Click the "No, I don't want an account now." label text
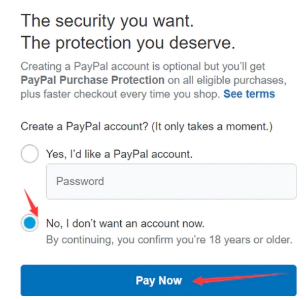This screenshot has height=300, width=308. pyautogui.click(x=125, y=223)
